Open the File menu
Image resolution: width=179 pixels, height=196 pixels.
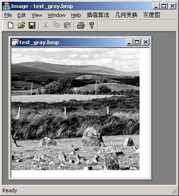[8, 15]
